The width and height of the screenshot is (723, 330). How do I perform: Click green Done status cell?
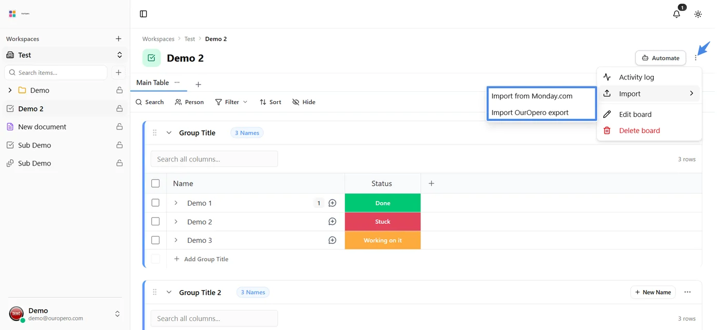pos(383,203)
